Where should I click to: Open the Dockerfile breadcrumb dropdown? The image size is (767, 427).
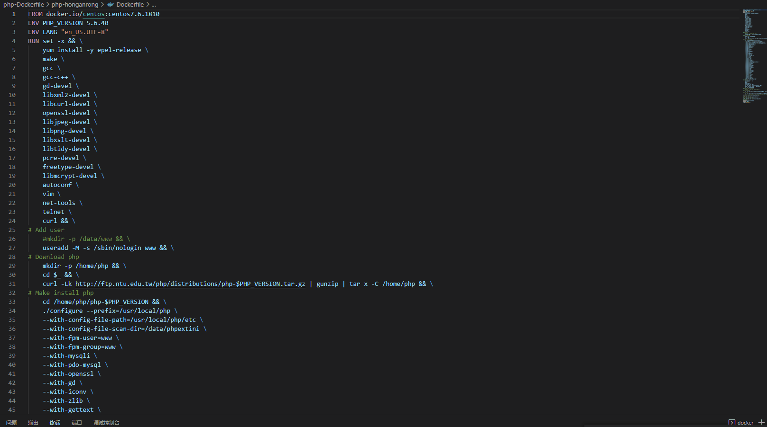pyautogui.click(x=129, y=4)
